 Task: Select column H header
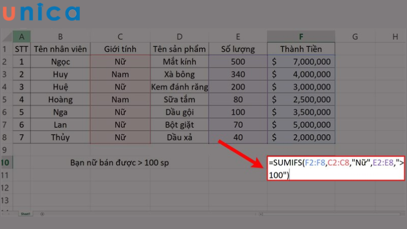[x=391, y=37]
